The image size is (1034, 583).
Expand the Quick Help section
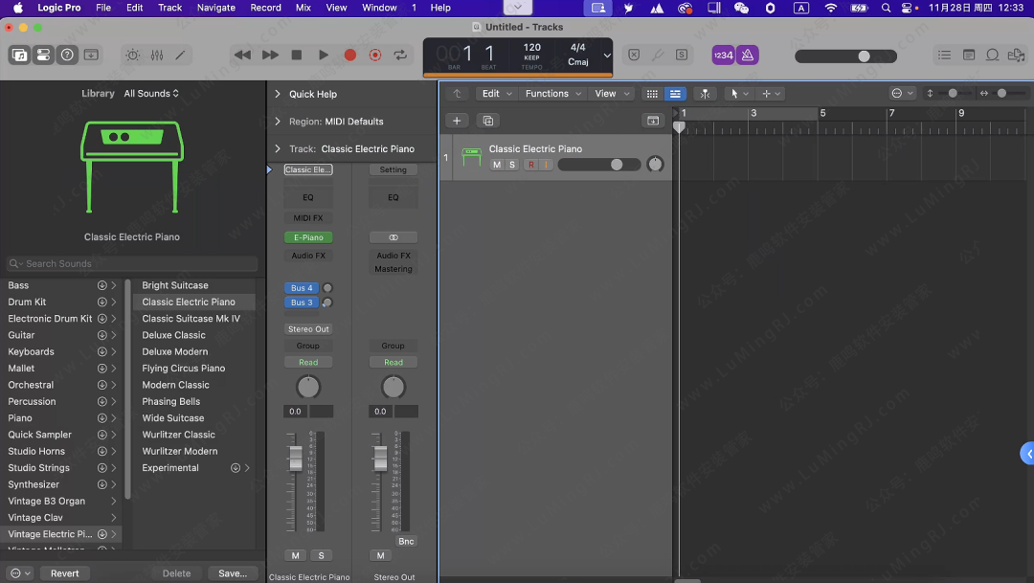coord(278,94)
